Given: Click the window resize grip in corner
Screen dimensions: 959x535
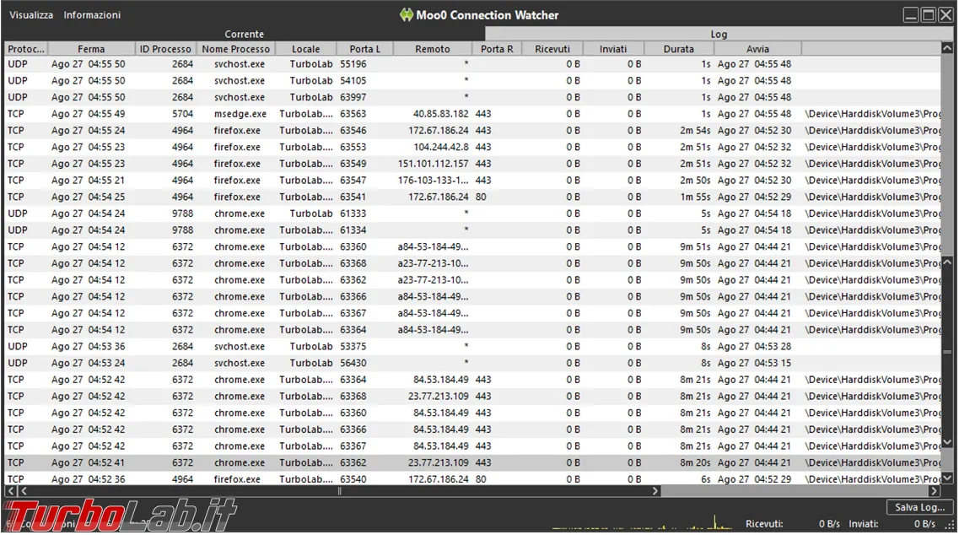Looking at the screenshot, I should click(949, 525).
